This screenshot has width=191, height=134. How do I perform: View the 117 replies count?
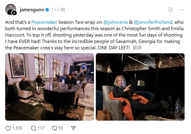click(x=41, y=128)
